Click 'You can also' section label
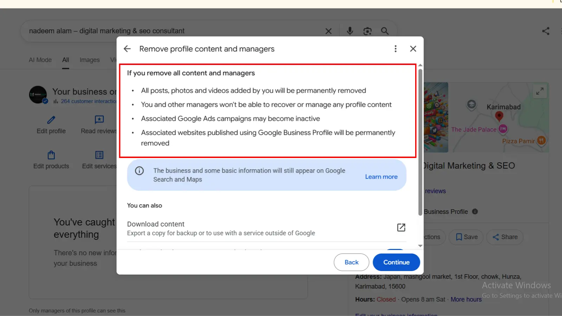The image size is (562, 316). (x=145, y=205)
